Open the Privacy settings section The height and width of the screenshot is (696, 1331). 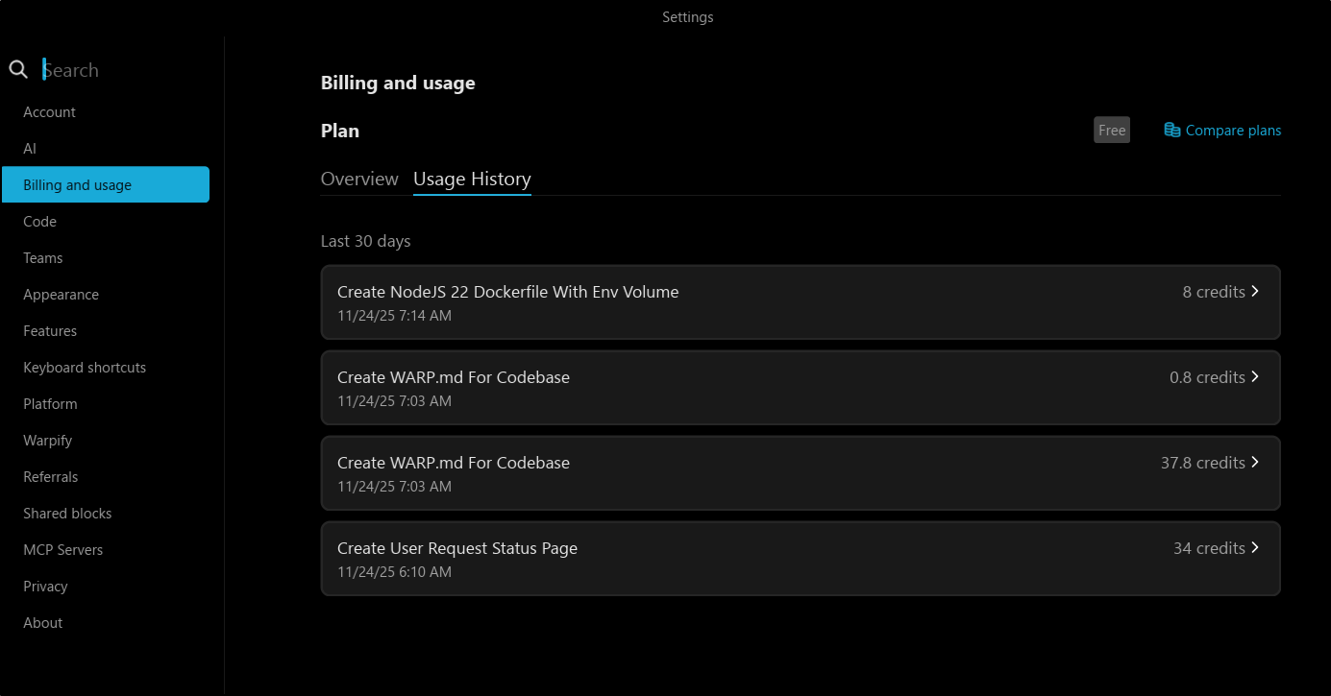click(45, 587)
